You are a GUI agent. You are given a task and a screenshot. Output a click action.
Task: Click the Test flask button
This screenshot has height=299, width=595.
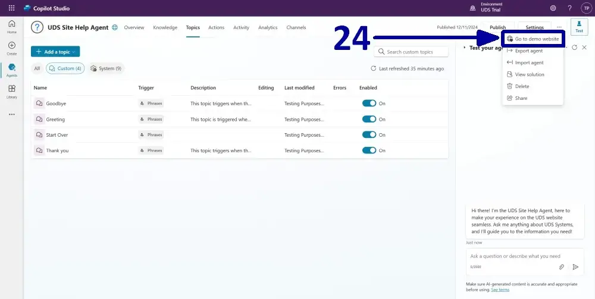[579, 27]
